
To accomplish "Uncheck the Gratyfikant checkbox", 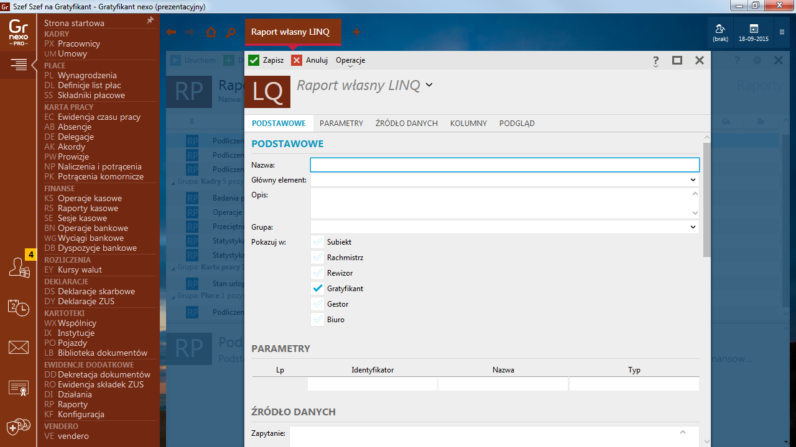I will [x=318, y=289].
